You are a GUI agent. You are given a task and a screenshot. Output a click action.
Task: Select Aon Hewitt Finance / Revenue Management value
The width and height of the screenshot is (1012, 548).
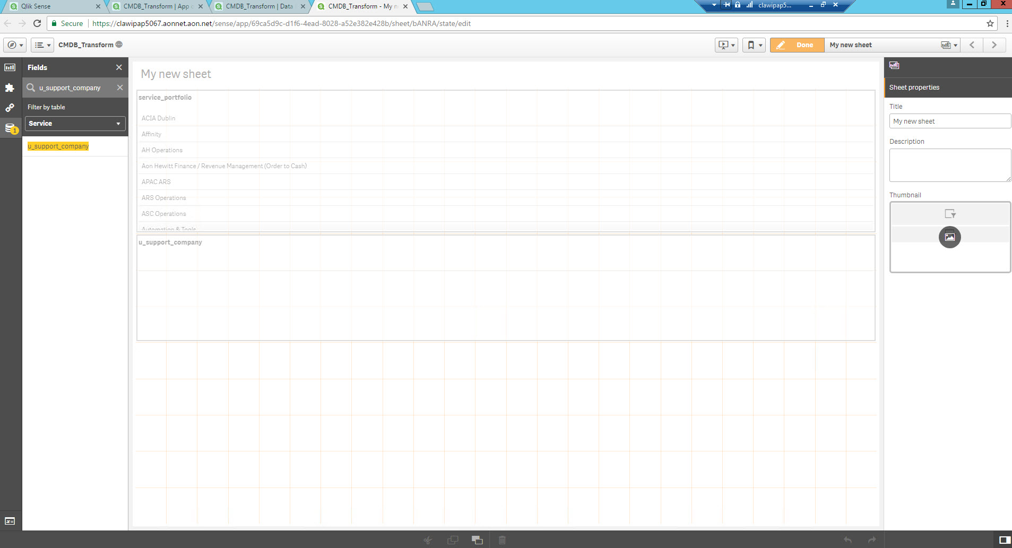click(x=505, y=166)
